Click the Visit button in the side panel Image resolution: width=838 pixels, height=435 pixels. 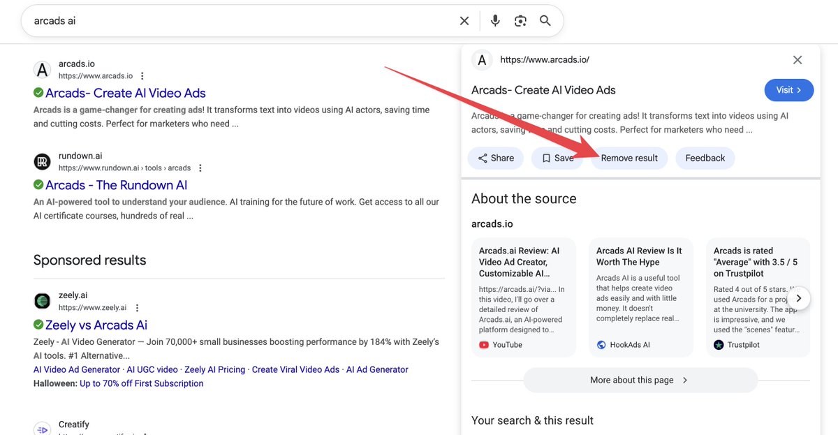(x=789, y=90)
